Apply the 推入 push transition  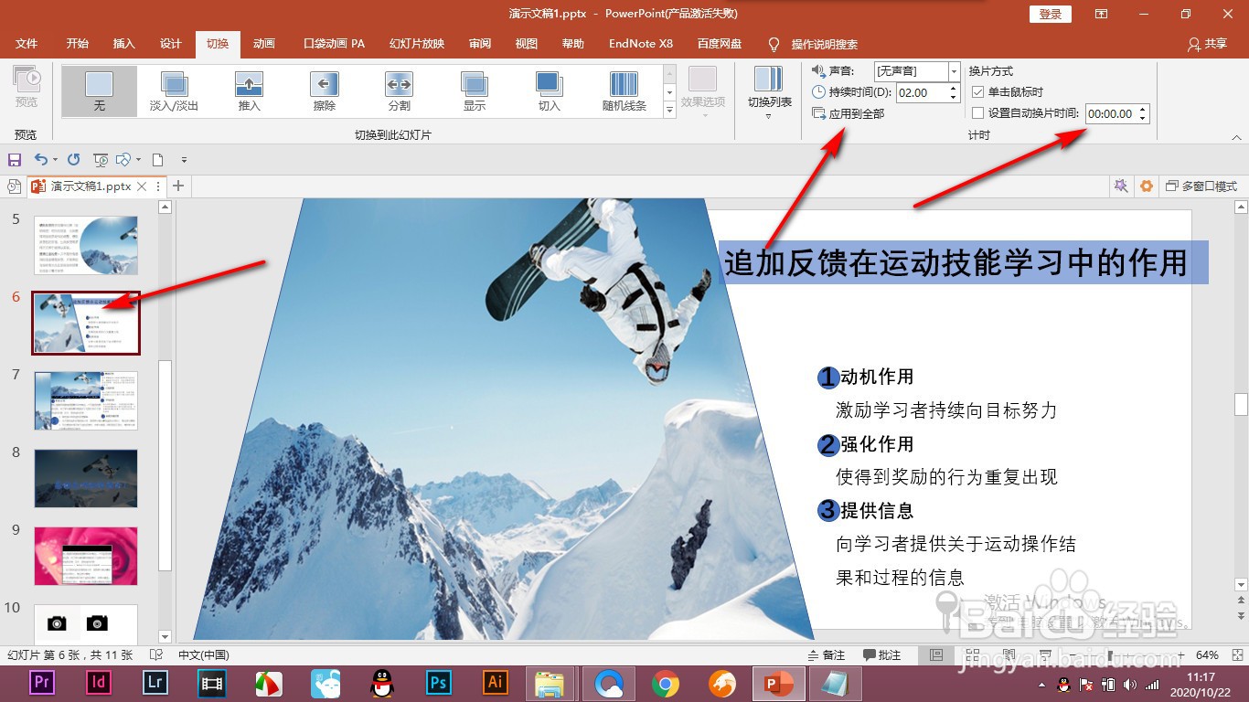250,90
